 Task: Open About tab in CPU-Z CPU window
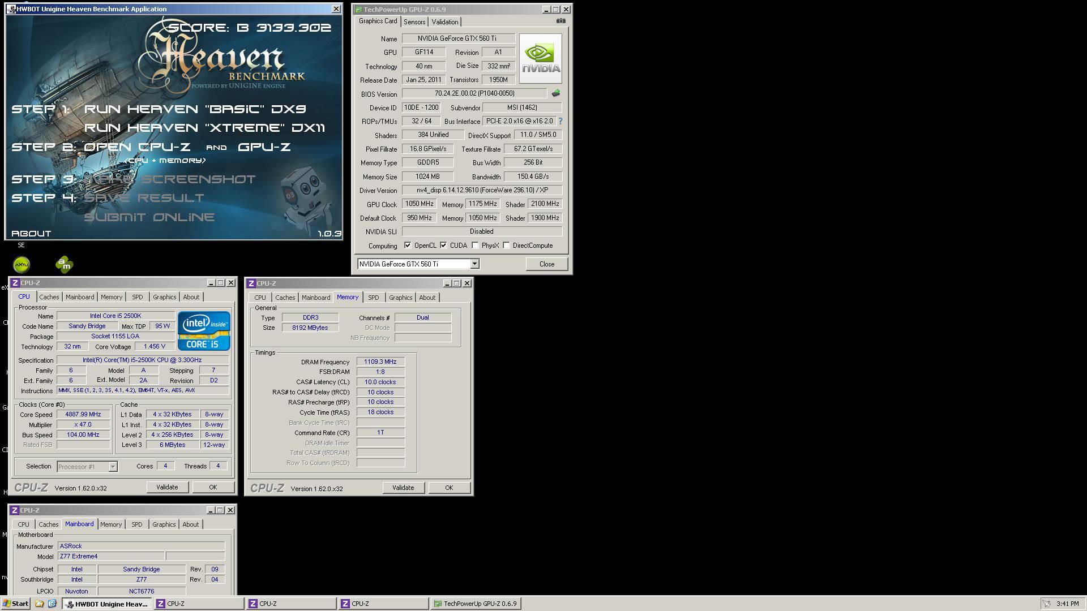(191, 297)
